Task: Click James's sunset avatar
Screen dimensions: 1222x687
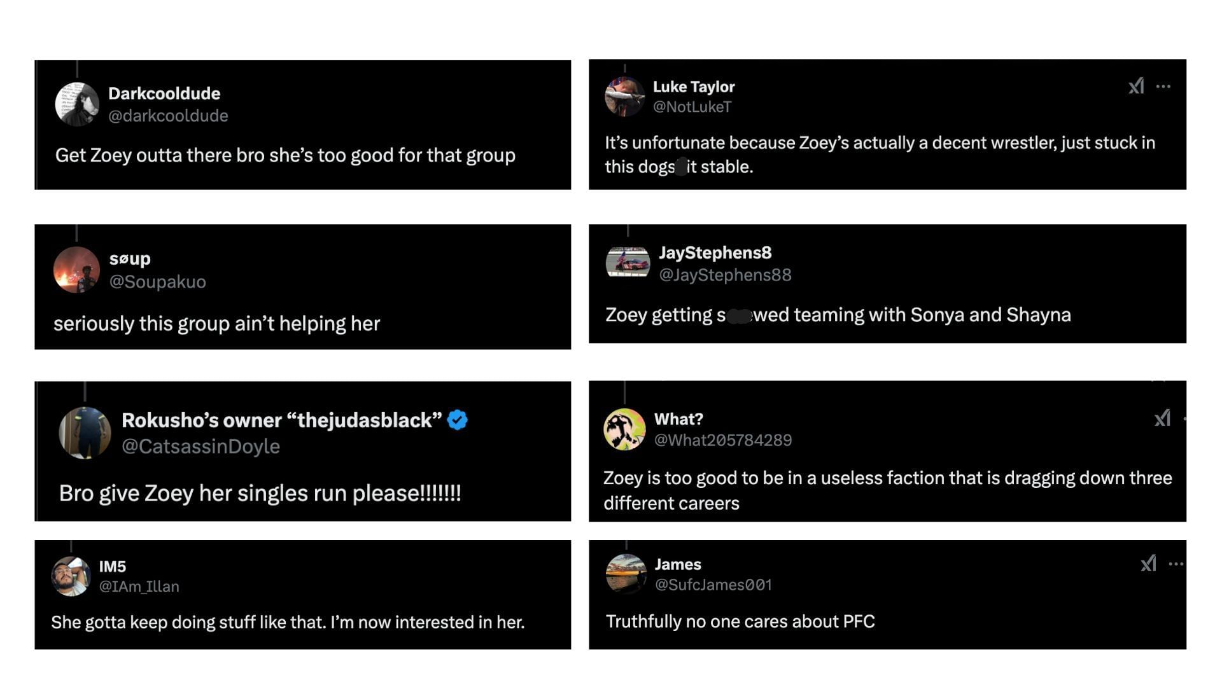Action: (626, 574)
